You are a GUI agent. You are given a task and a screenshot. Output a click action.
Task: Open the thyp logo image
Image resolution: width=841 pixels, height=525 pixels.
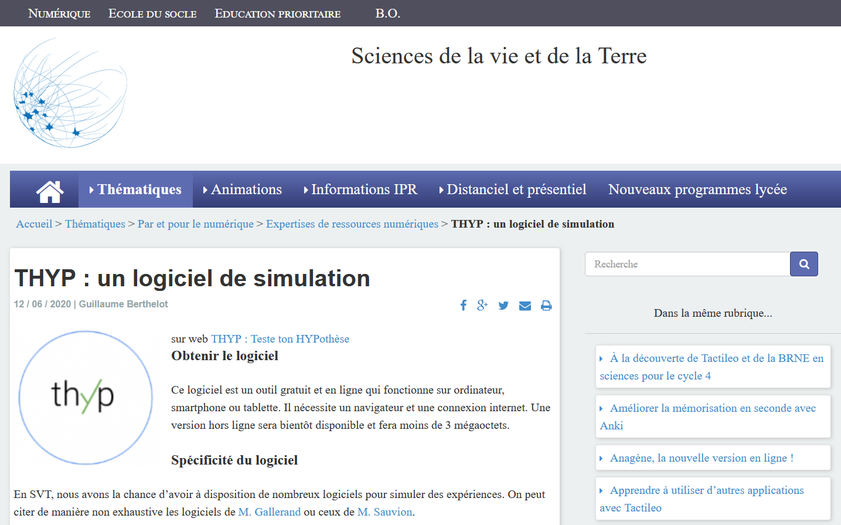click(x=86, y=397)
